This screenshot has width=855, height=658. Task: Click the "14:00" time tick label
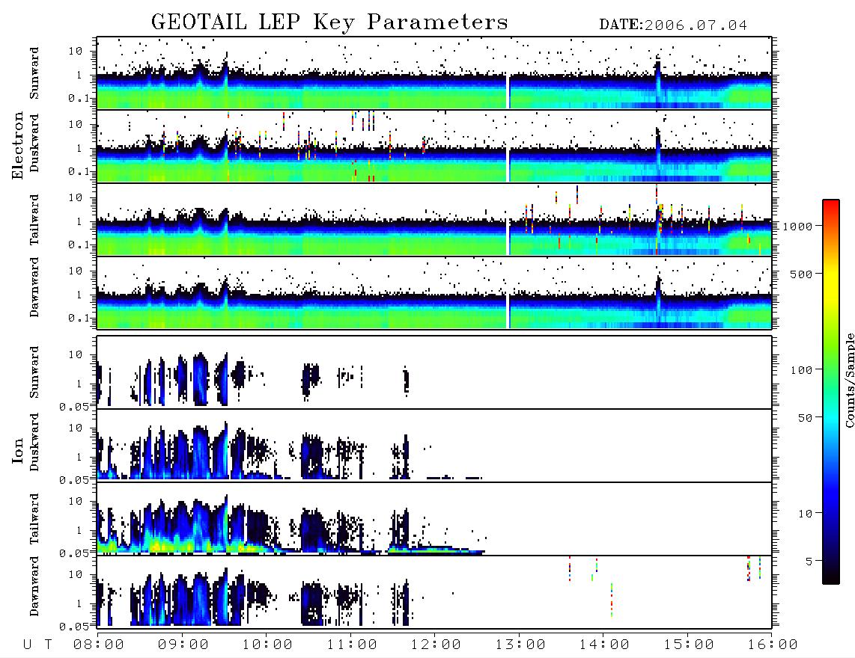click(x=604, y=645)
